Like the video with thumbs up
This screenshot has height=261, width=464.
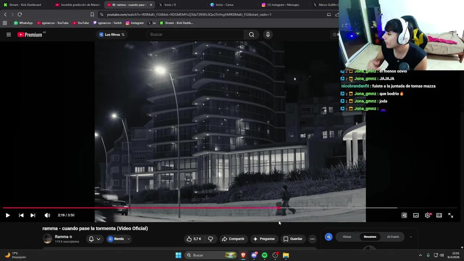click(x=194, y=239)
